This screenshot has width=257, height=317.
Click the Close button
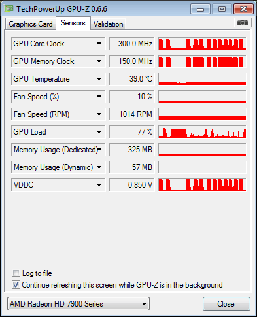click(226, 304)
